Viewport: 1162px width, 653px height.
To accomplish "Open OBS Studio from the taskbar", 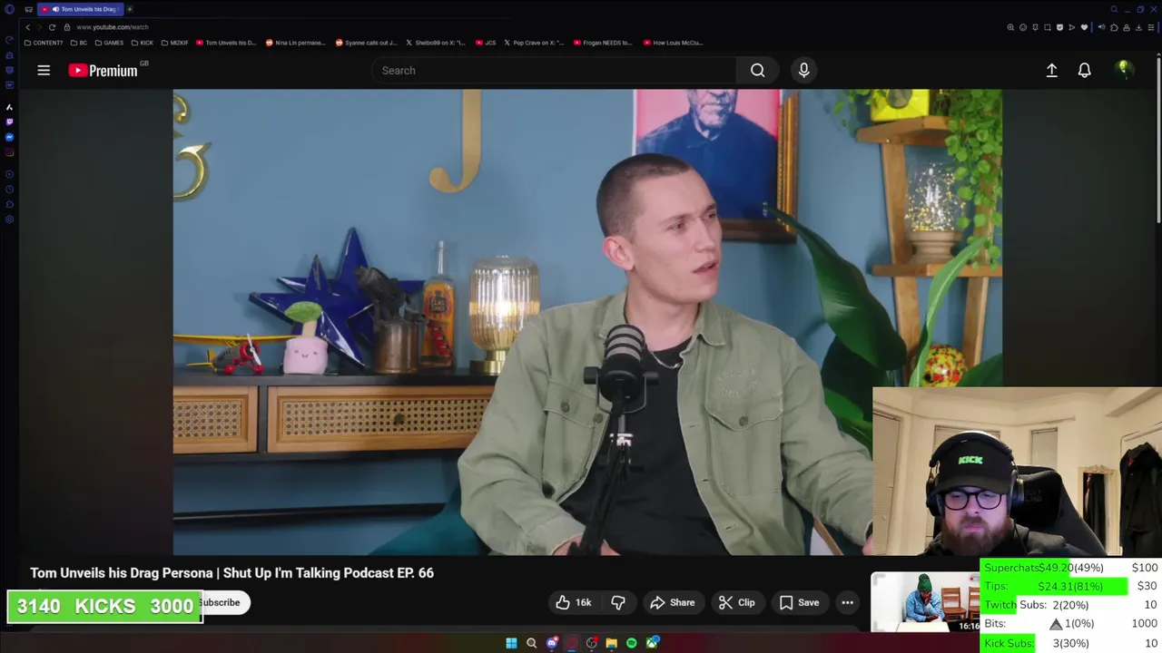I will click(x=591, y=643).
